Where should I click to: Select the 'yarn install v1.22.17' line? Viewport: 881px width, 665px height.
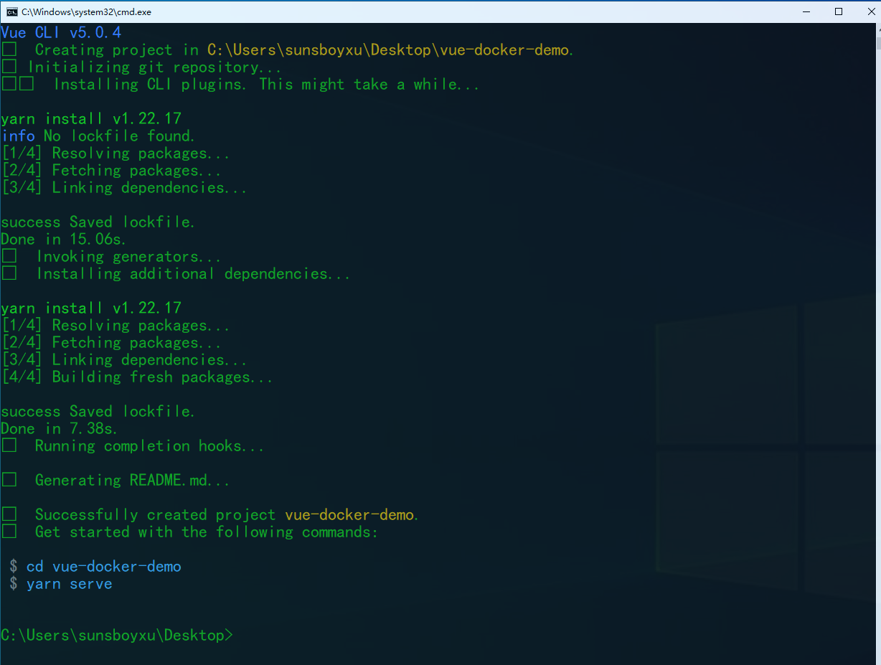click(x=91, y=118)
